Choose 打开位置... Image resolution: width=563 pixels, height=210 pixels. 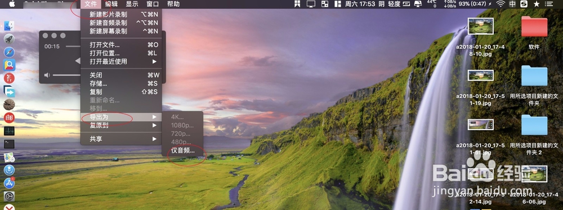(x=121, y=53)
